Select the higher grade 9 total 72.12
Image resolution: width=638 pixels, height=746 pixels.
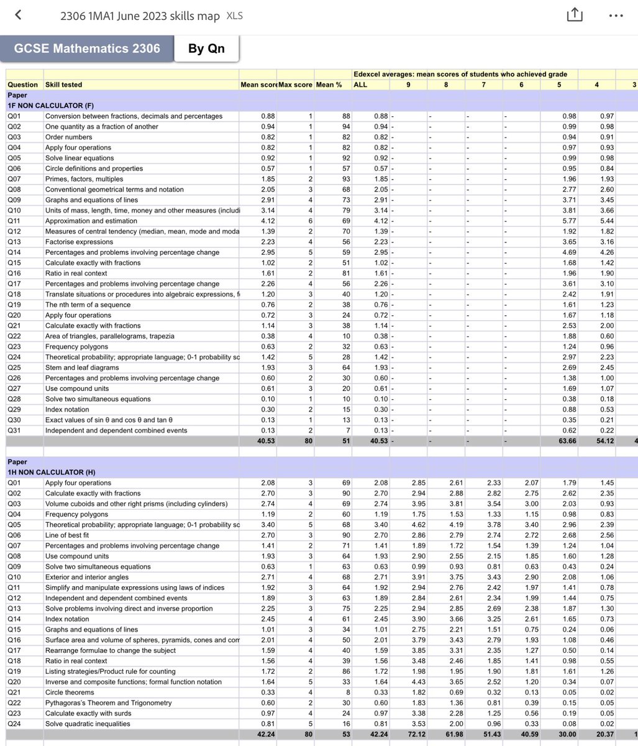tap(409, 734)
